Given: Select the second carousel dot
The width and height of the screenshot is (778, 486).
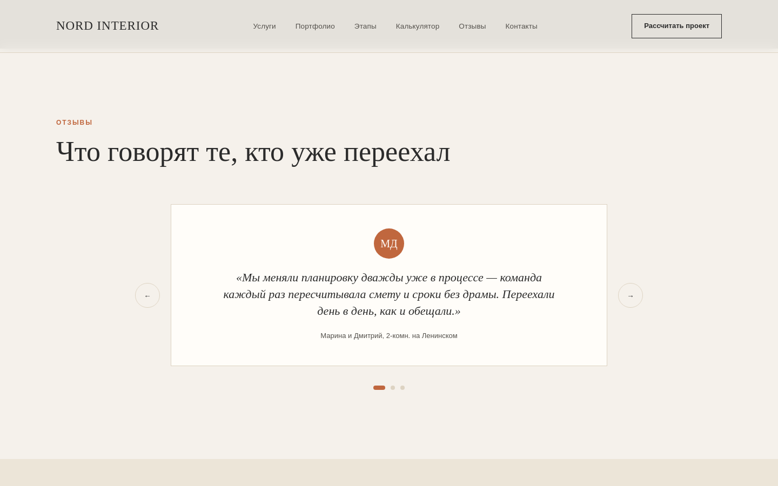Looking at the screenshot, I should coord(393,388).
